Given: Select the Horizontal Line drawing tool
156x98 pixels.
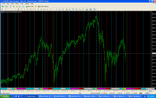Looking at the screenshot, I should click(12, 9).
